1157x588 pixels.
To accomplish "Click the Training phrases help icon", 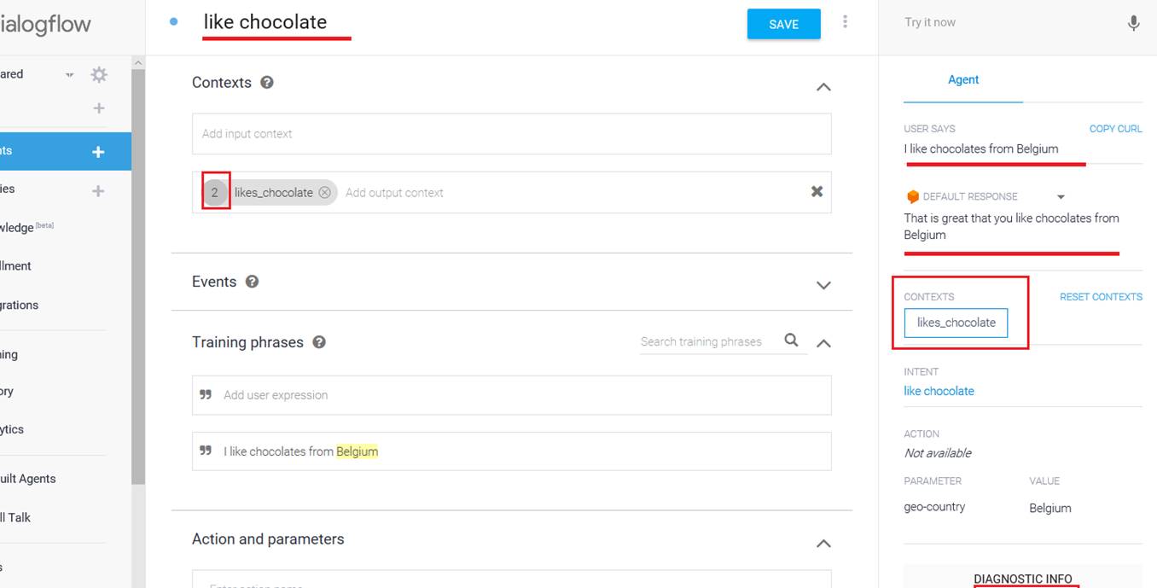I will click(x=319, y=342).
